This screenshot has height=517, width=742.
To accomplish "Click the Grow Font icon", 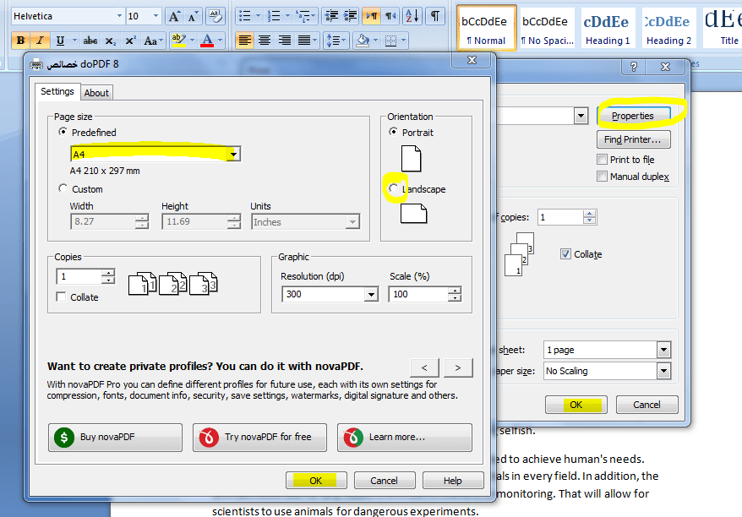I will [x=174, y=16].
